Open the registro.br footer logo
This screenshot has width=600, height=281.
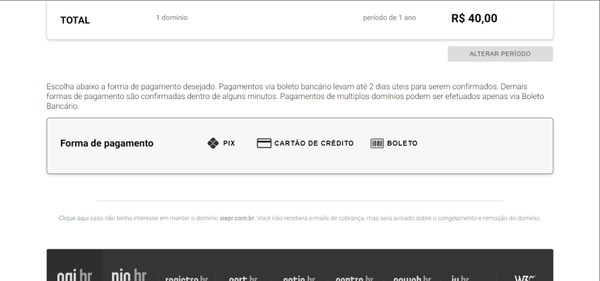pos(186,278)
